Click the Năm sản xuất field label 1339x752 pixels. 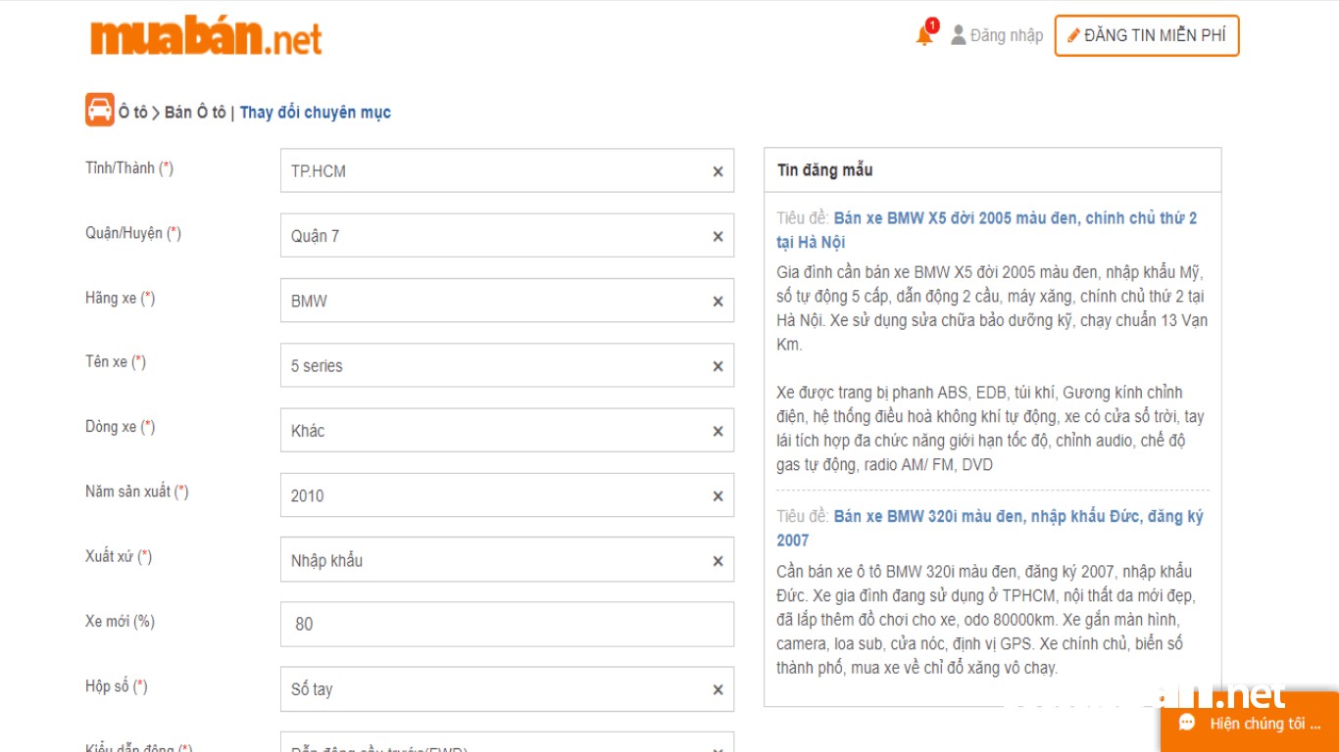pyautogui.click(x=137, y=492)
